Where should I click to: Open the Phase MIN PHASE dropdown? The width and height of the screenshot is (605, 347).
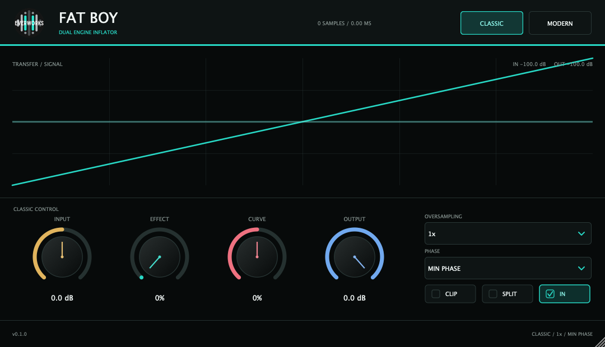[508, 268]
